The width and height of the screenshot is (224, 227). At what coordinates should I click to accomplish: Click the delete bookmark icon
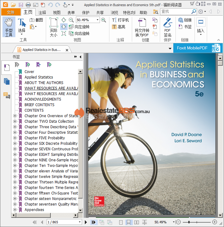coord(17,65)
